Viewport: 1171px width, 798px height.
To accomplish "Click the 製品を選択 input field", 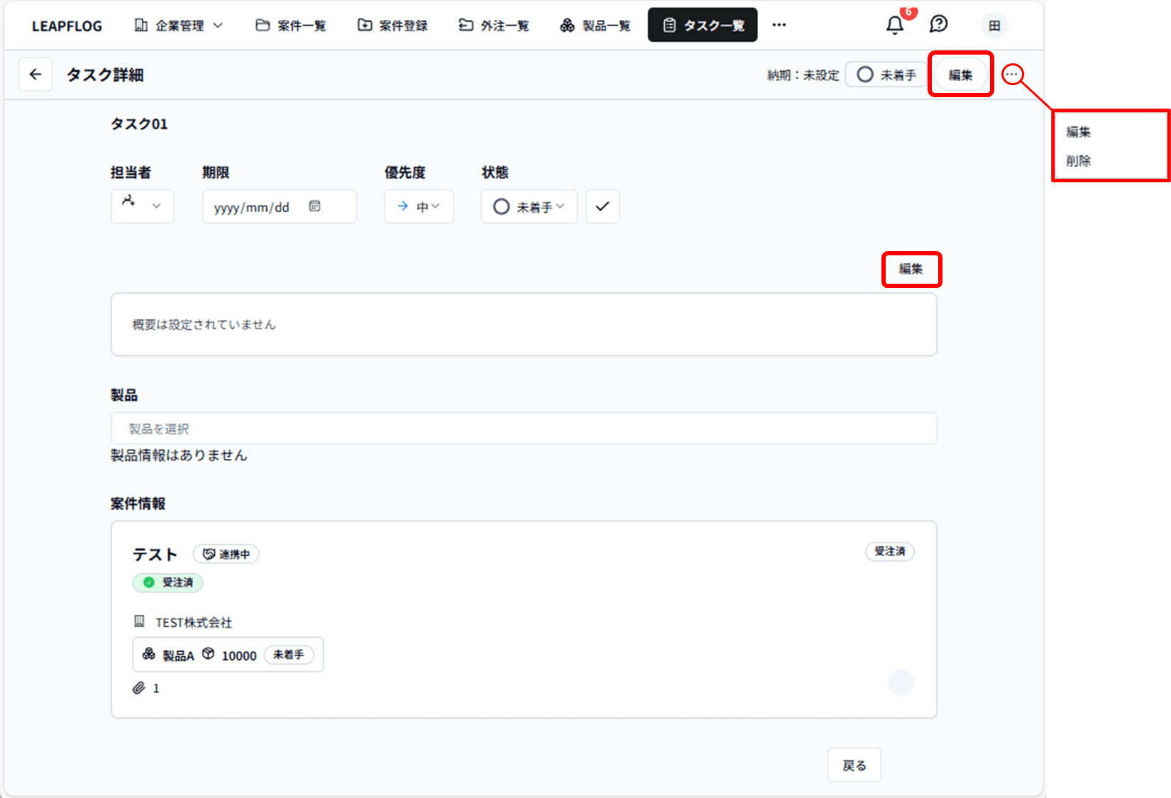I will [x=523, y=428].
